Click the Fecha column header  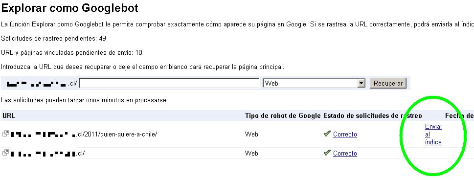coord(459,115)
